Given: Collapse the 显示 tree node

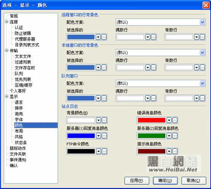Looking at the screenshot, I should click(6, 96).
